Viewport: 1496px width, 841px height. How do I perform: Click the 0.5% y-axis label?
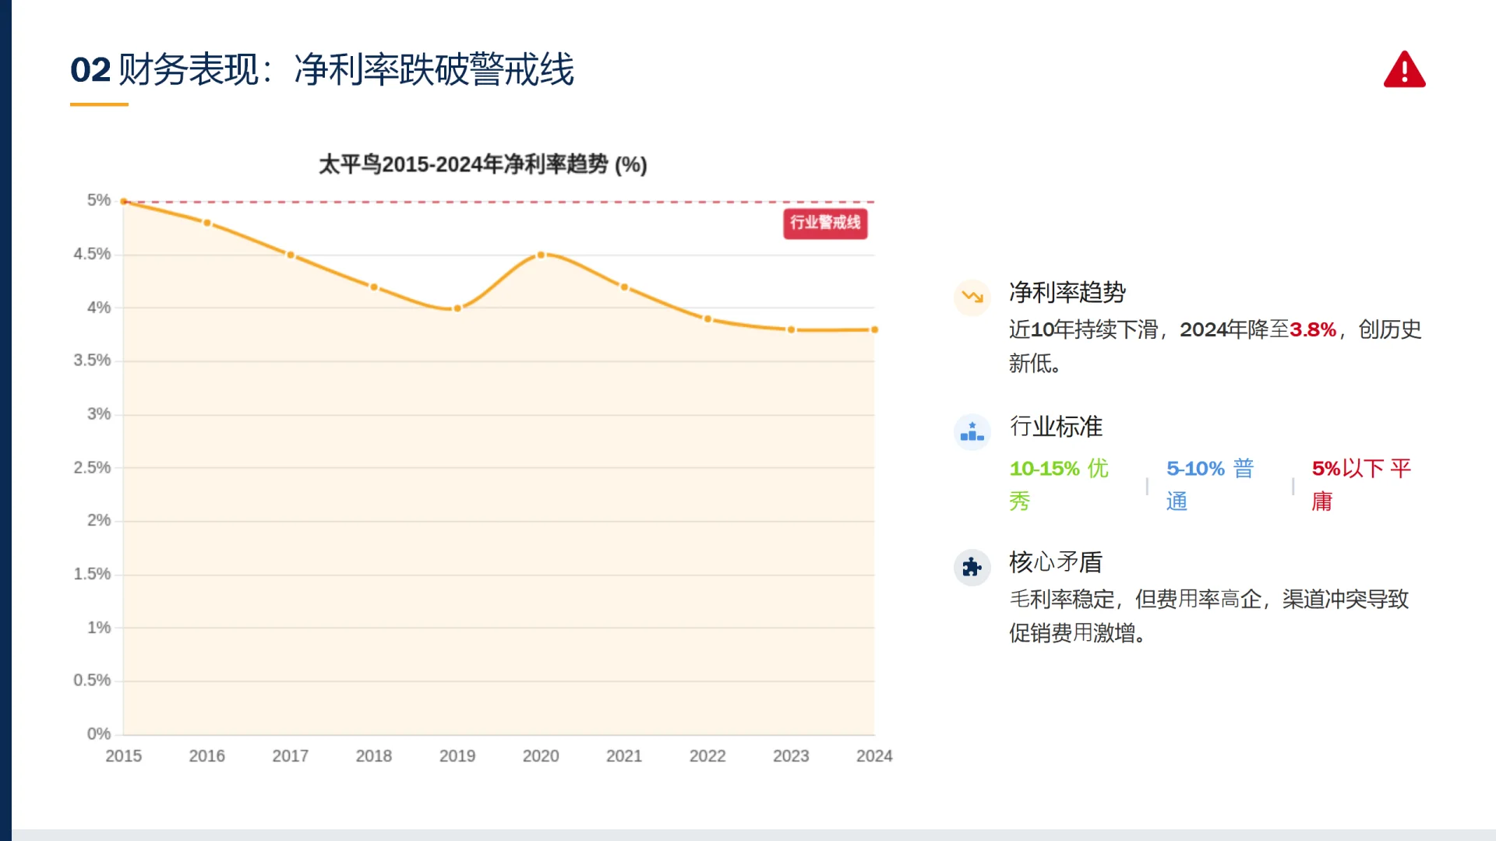click(93, 681)
